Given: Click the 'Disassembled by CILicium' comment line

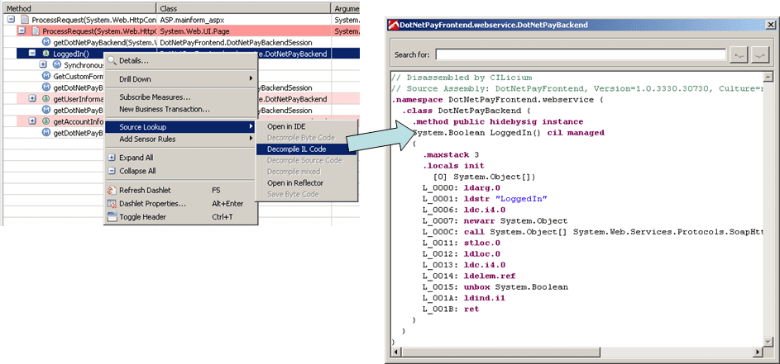Looking at the screenshot, I should click(462, 78).
